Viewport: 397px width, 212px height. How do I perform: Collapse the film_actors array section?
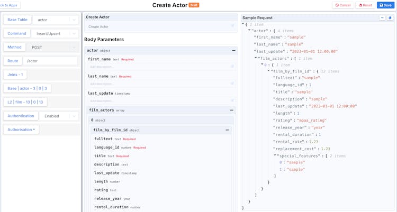(x=231, y=110)
